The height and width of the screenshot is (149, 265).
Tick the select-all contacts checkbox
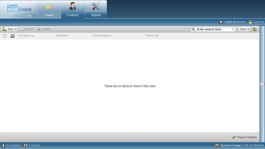(x=5, y=36)
